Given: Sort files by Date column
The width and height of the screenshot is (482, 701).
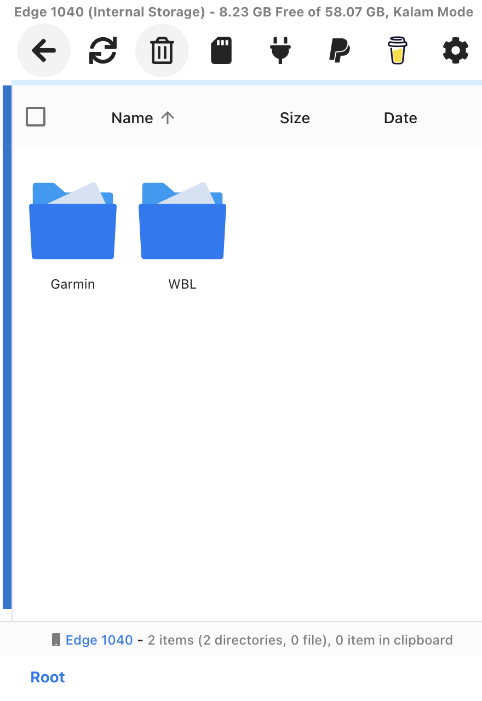Looking at the screenshot, I should tap(400, 118).
